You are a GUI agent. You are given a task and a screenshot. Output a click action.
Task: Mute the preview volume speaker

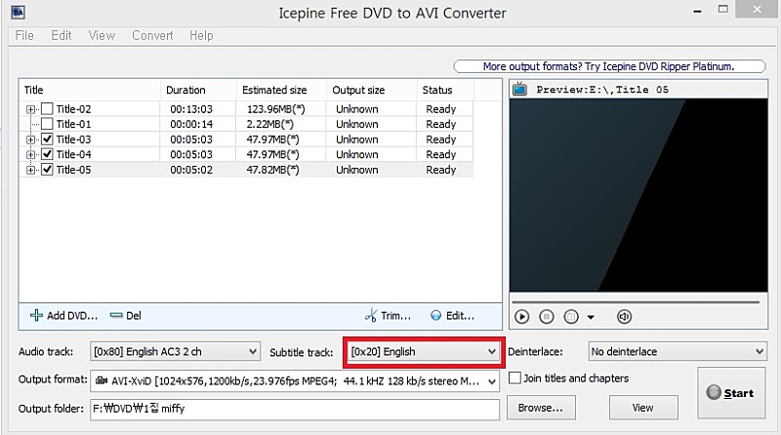624,317
